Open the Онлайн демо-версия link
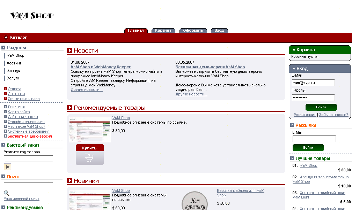This screenshot has width=352, height=210. (x=26, y=122)
